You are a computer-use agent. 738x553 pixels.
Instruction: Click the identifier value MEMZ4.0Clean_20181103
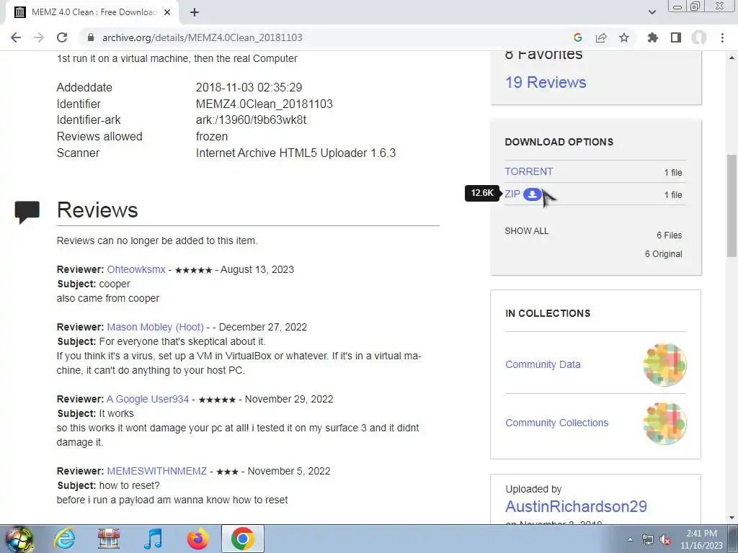click(x=264, y=104)
